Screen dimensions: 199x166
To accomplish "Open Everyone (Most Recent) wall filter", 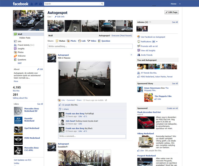I will point(122,36).
